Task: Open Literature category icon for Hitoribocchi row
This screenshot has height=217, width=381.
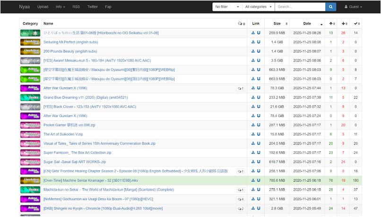Action: point(30,33)
